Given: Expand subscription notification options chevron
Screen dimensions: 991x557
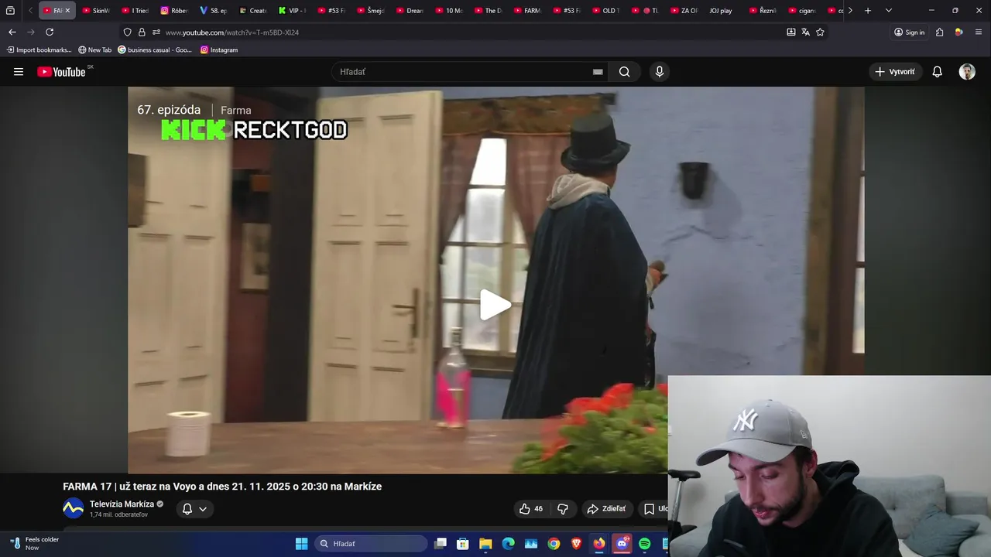Looking at the screenshot, I should coord(203,509).
